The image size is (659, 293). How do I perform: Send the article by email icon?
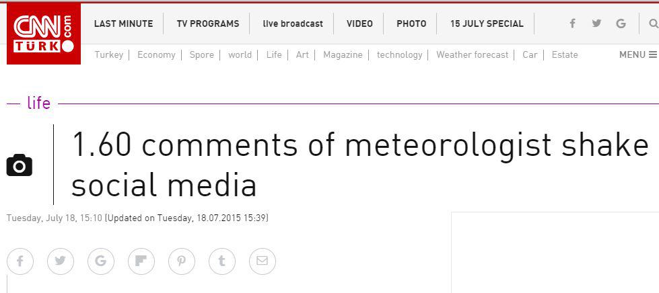263,261
